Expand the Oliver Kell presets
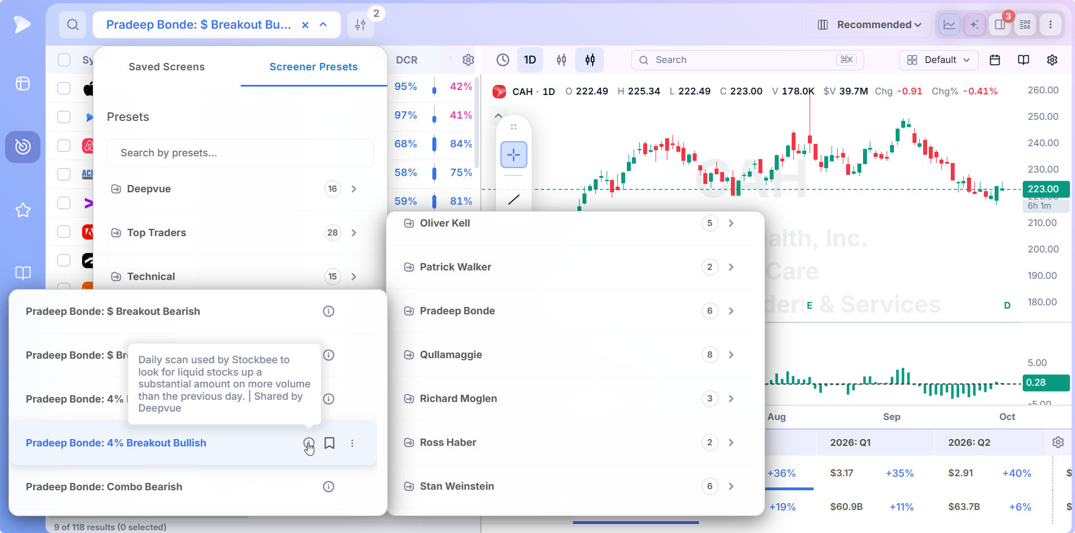This screenshot has width=1075, height=533. [731, 223]
